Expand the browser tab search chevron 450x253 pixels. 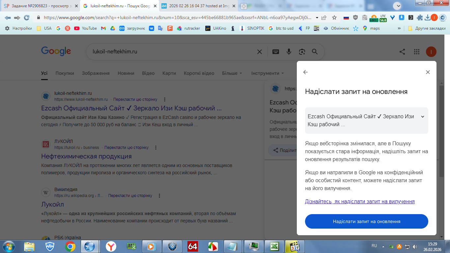[398, 6]
